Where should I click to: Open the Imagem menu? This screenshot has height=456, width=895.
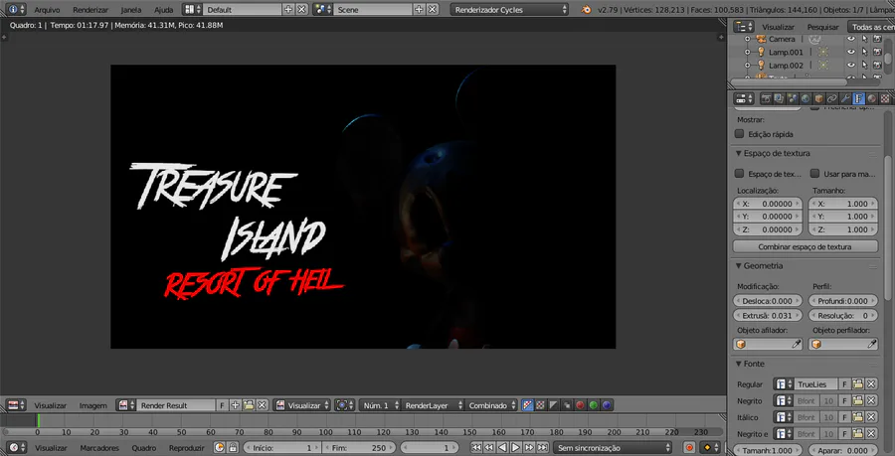point(93,405)
